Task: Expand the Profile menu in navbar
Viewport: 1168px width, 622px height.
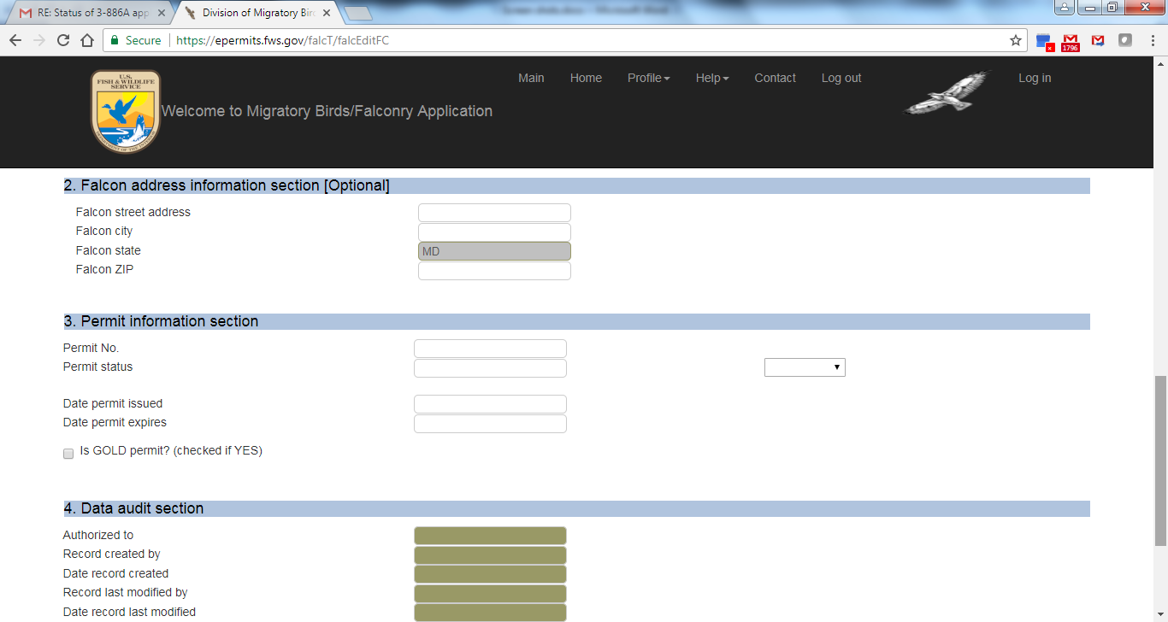Action: click(648, 78)
